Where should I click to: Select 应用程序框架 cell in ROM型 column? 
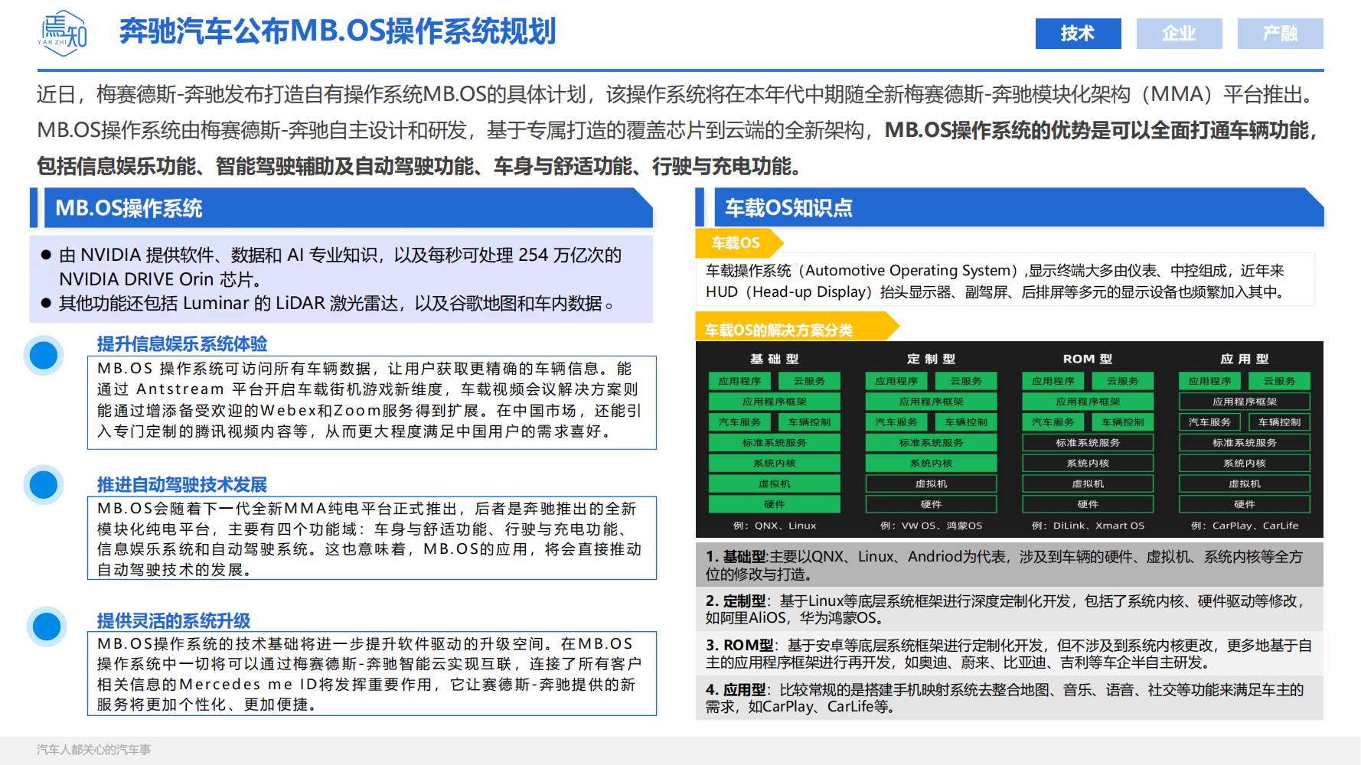point(1088,402)
